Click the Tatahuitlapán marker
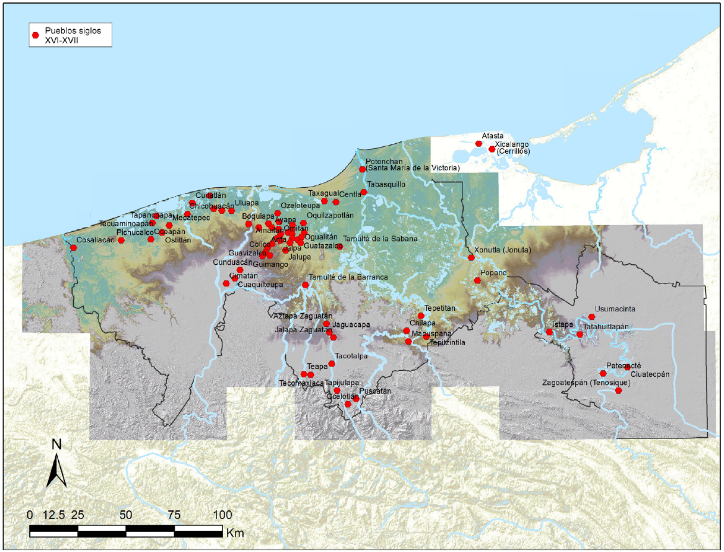Image resolution: width=724 pixels, height=552 pixels. coord(580,335)
